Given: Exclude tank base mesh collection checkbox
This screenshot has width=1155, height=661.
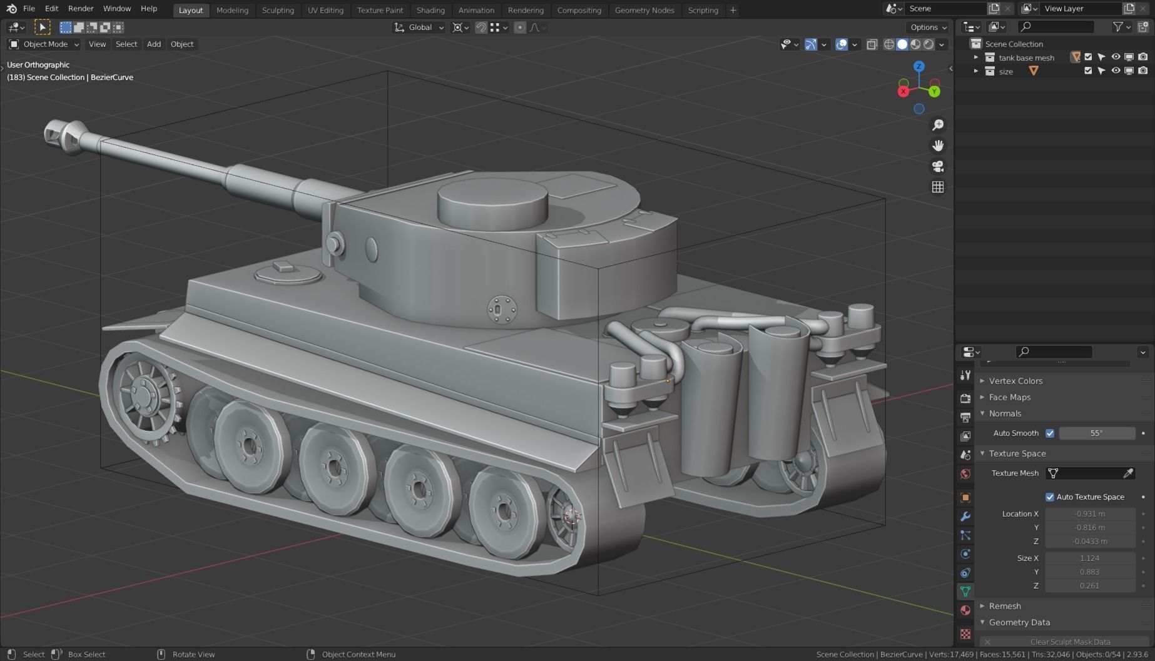Looking at the screenshot, I should click(1088, 57).
